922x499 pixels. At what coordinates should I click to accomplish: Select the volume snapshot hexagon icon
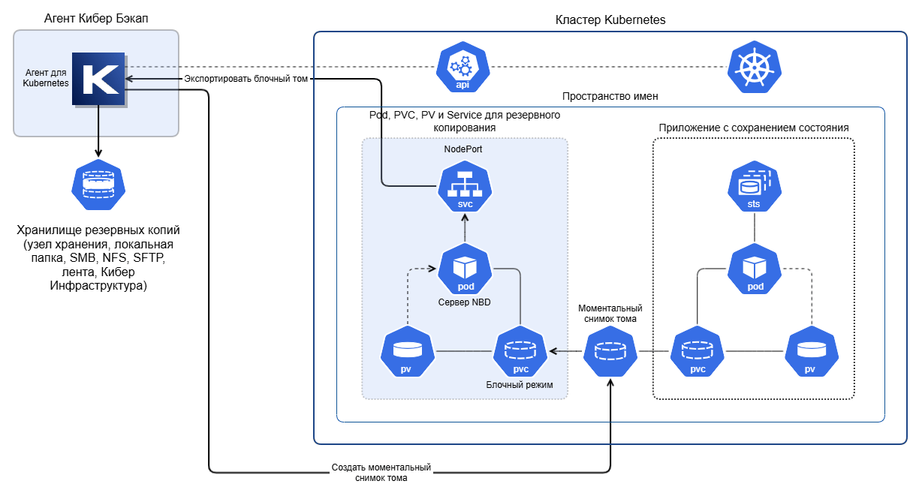pos(611,352)
